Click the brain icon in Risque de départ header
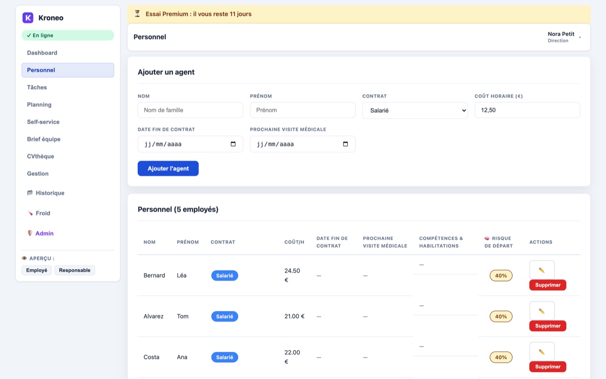The image size is (606, 379). point(487,239)
